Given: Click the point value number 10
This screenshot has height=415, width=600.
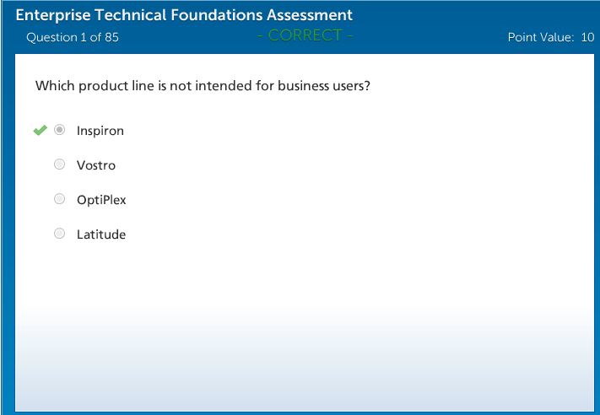Looking at the screenshot, I should 587,37.
